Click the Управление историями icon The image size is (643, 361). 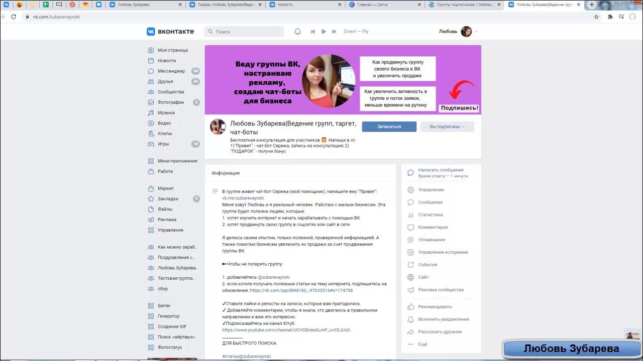click(410, 252)
